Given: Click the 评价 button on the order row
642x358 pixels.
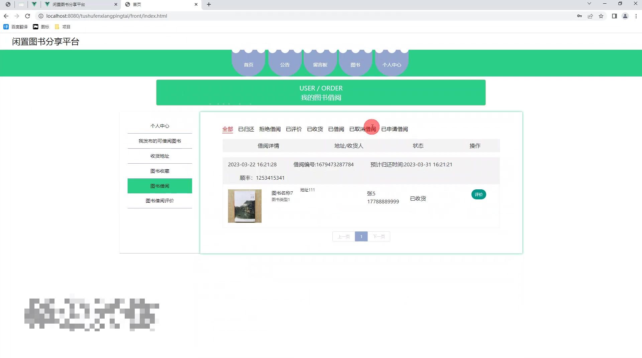Looking at the screenshot, I should coord(478,194).
